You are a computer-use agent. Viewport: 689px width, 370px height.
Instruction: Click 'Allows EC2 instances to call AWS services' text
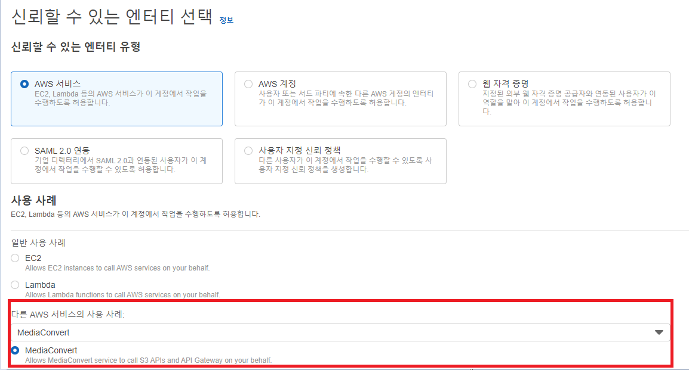click(118, 268)
